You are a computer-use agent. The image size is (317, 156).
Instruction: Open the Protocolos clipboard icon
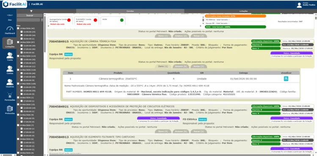10,108
